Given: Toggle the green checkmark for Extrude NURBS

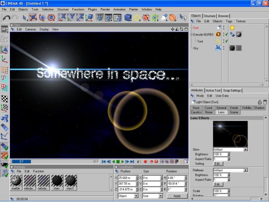Looking at the screenshot, I should tap(227, 34).
